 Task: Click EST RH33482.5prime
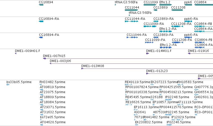(x=52, y=82)
